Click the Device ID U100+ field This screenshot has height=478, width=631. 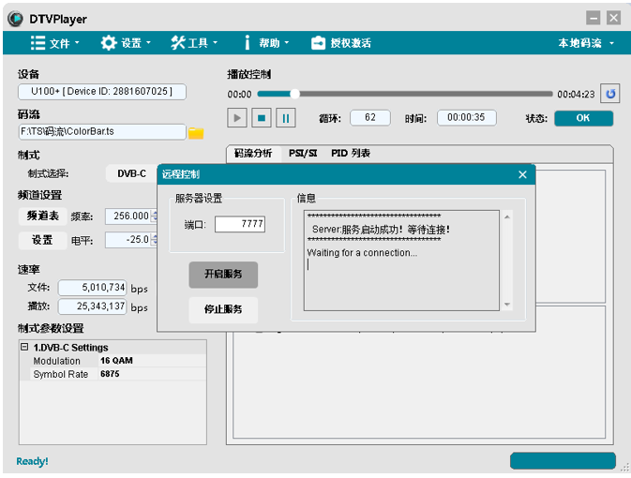pos(102,91)
